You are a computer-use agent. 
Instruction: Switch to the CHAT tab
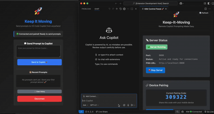97,9
